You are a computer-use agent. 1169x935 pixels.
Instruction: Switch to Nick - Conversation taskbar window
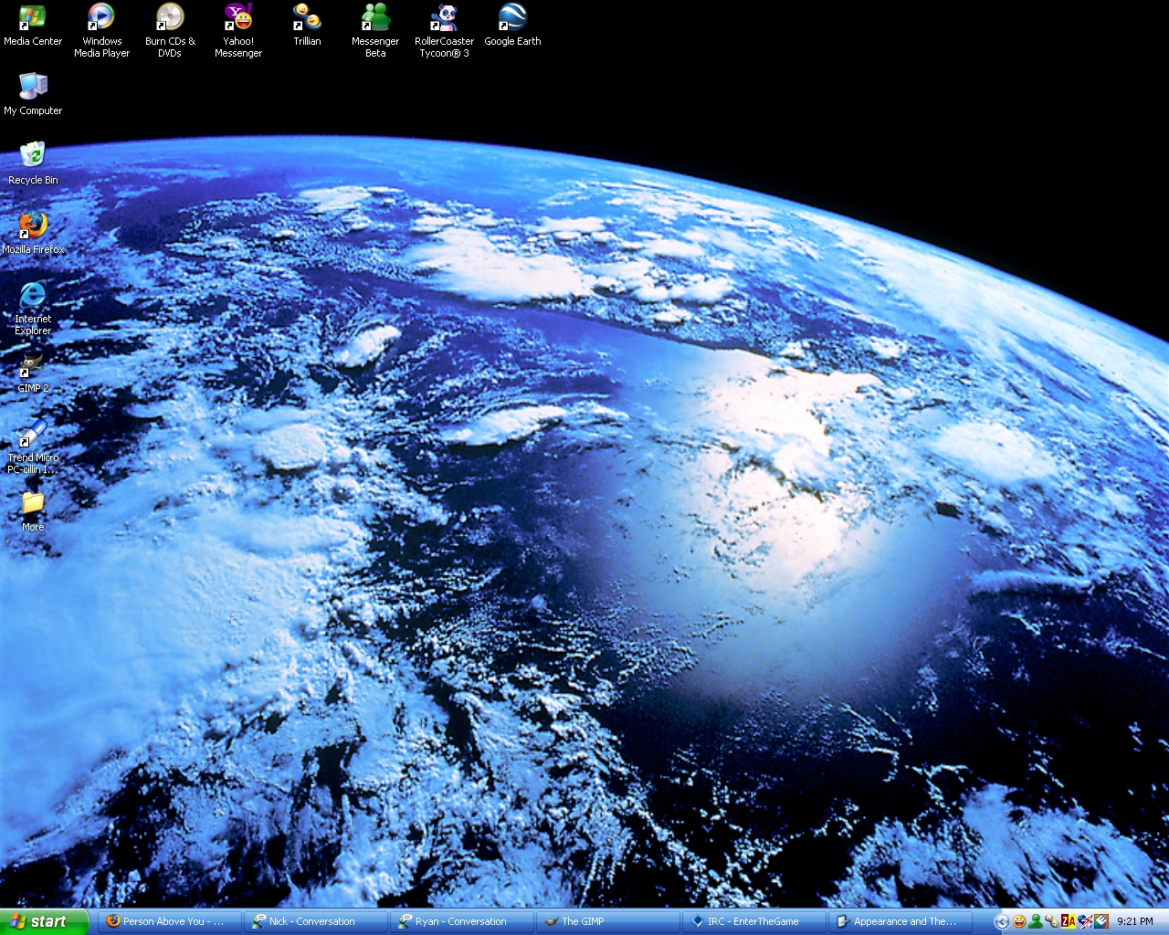315,921
